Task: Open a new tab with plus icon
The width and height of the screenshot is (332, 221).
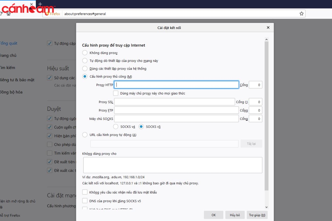Action: tap(40, 4)
